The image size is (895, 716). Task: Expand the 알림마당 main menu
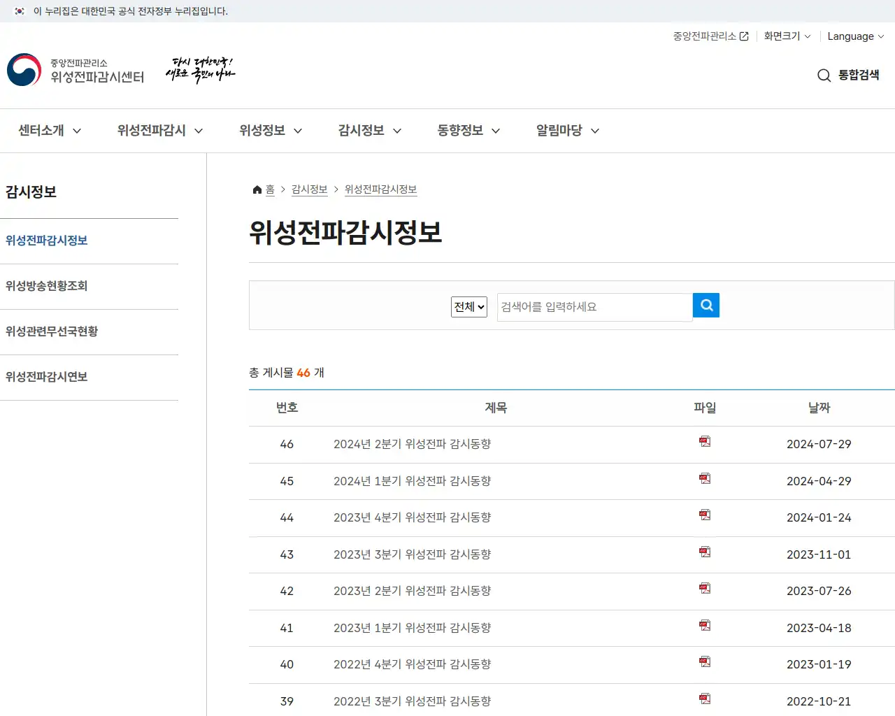pyautogui.click(x=568, y=131)
